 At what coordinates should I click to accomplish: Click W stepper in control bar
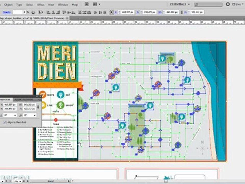pyautogui.click(x=164, y=12)
